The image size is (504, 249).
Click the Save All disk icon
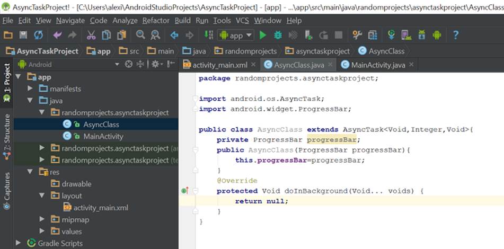point(23,35)
